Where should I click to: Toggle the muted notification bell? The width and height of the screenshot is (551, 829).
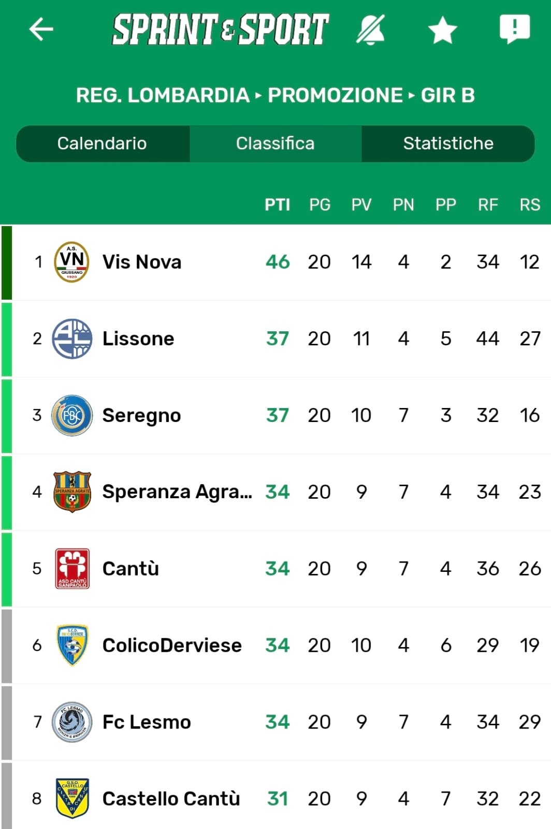(371, 29)
